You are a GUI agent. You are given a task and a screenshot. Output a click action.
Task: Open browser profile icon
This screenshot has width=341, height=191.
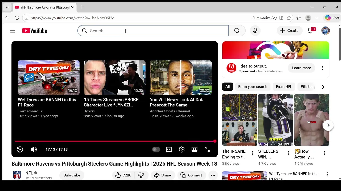[308, 18]
